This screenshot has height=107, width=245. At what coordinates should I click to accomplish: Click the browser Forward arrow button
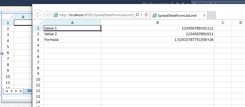coord(48,15)
